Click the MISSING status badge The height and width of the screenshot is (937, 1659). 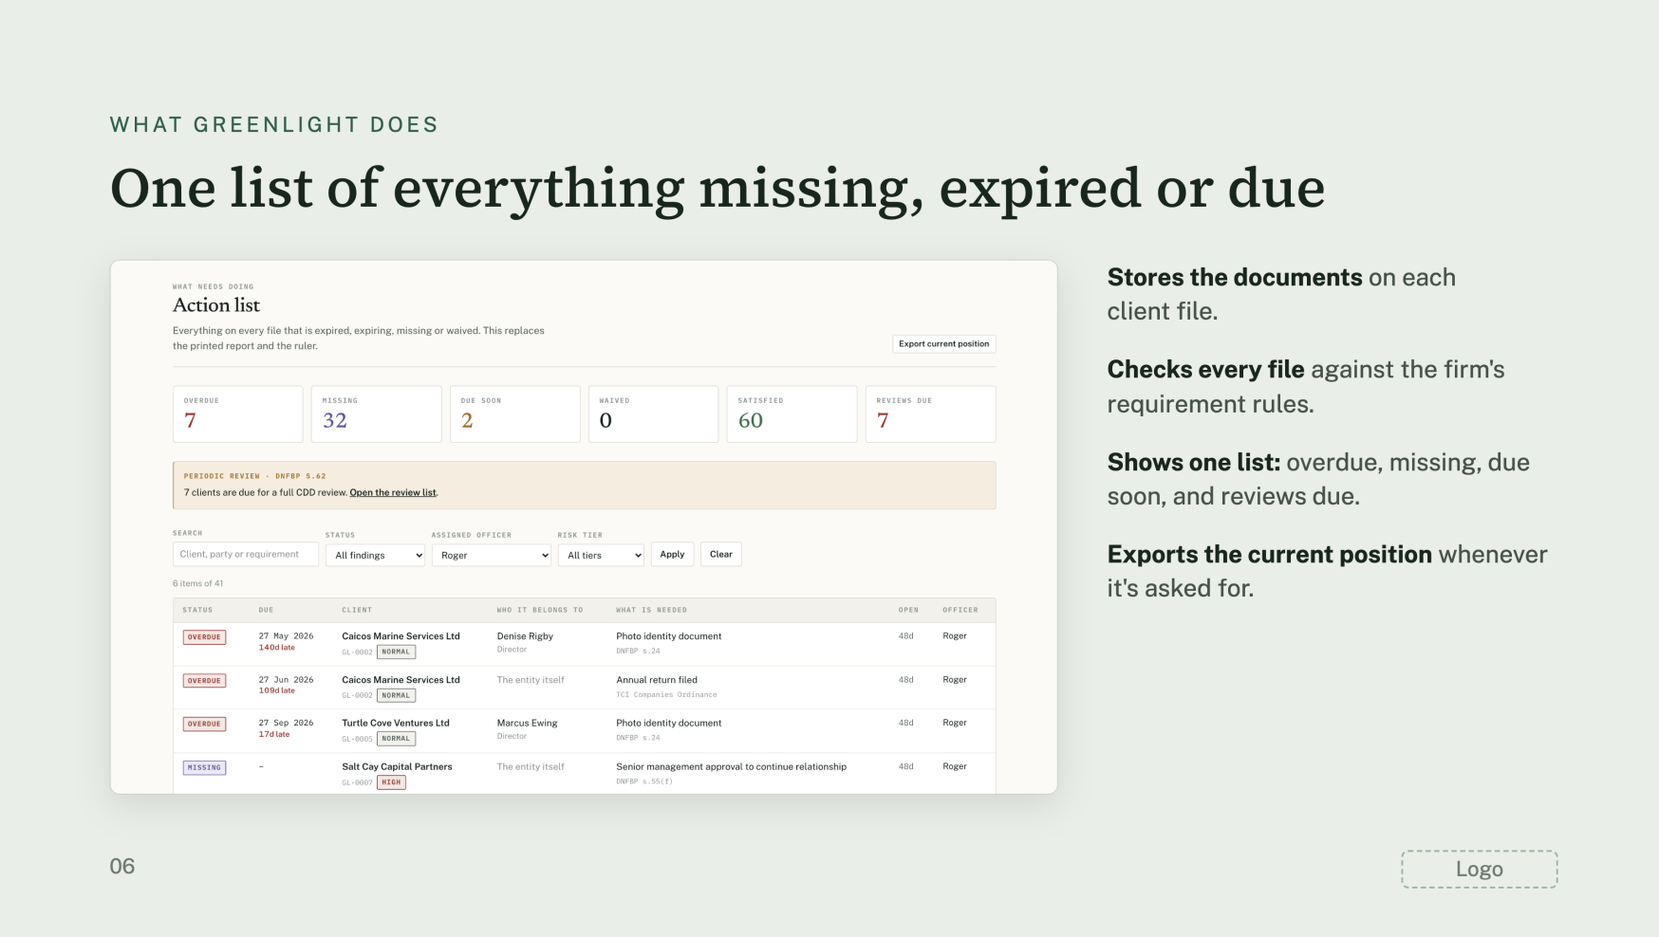tap(204, 767)
